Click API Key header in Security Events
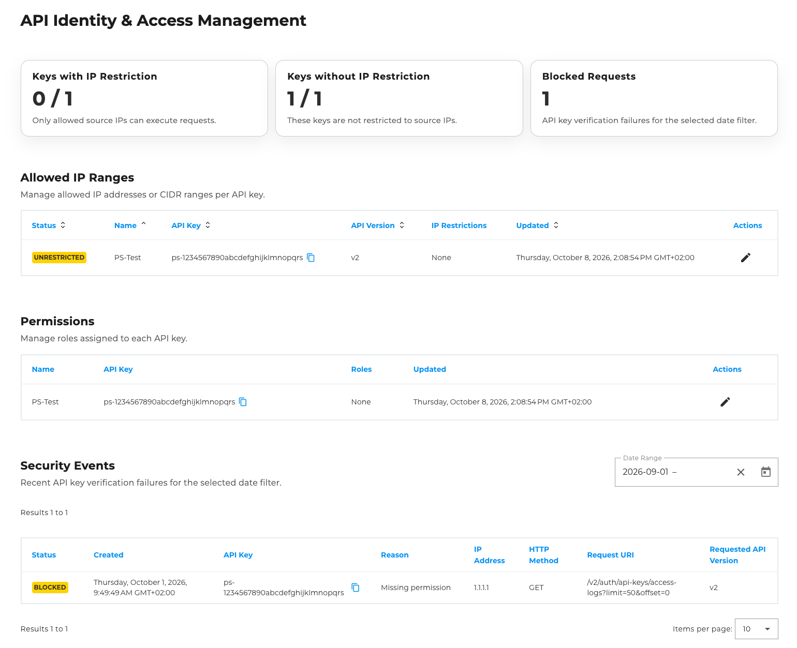Screen dimensions: 797x648 pos(238,555)
